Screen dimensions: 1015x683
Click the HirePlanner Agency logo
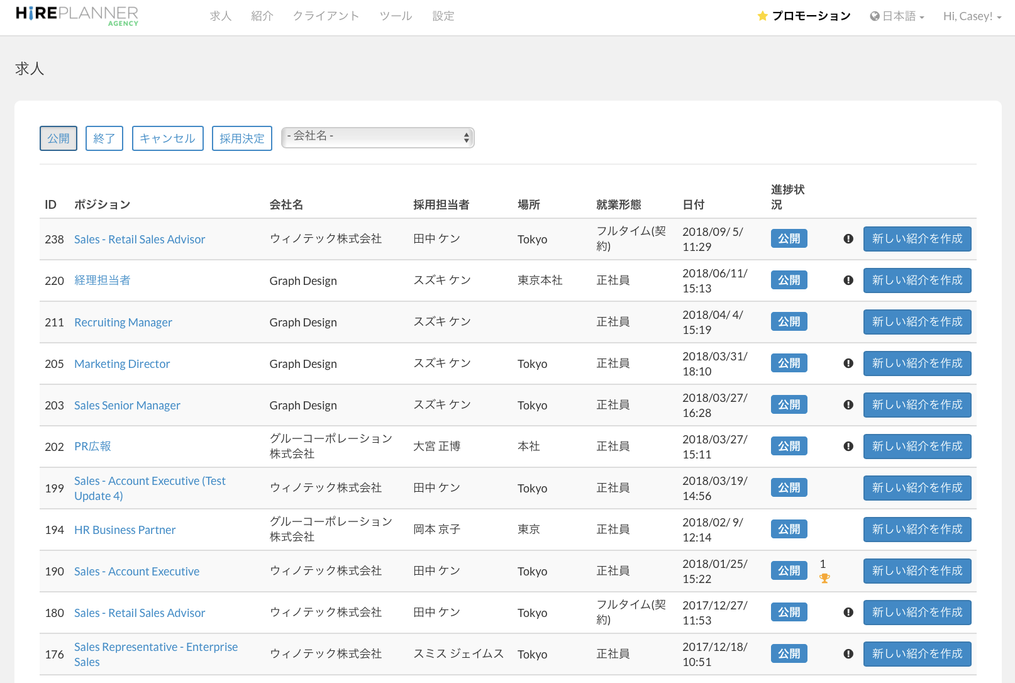click(x=77, y=16)
